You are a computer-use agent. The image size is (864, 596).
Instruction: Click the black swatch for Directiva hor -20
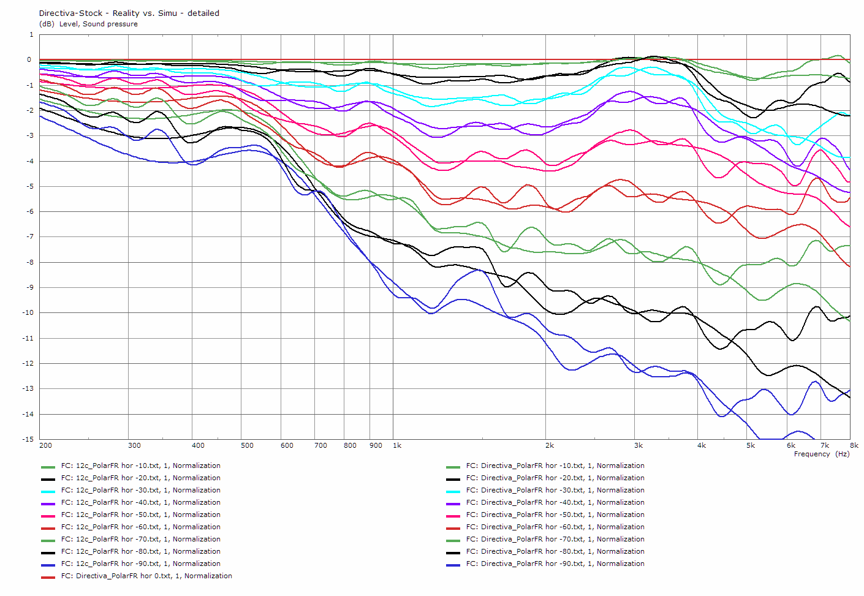coord(453,479)
